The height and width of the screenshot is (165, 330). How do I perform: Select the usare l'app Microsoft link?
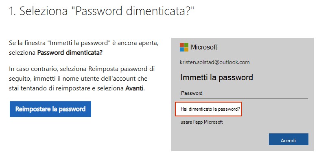201,122
